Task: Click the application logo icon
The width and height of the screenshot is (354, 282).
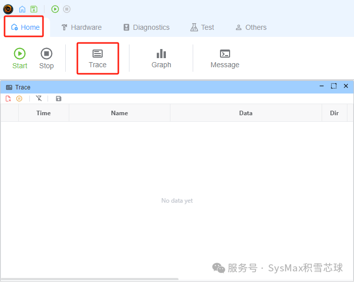Action: point(8,9)
